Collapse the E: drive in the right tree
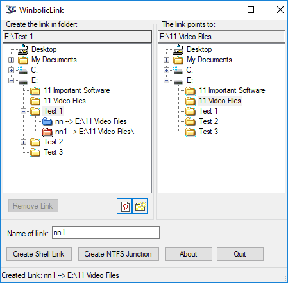Image resolution: width=288 pixels, height=283 pixels. 166,80
